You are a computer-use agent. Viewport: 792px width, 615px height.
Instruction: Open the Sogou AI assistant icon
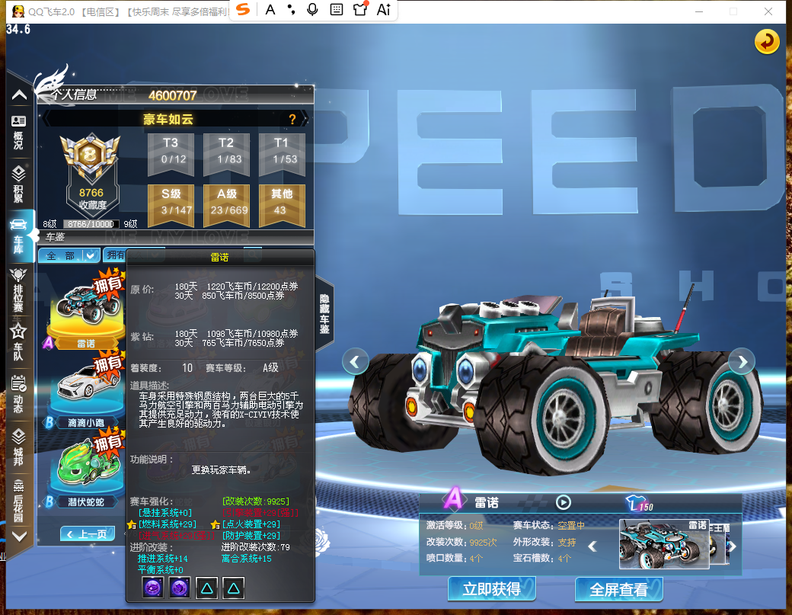click(x=383, y=10)
